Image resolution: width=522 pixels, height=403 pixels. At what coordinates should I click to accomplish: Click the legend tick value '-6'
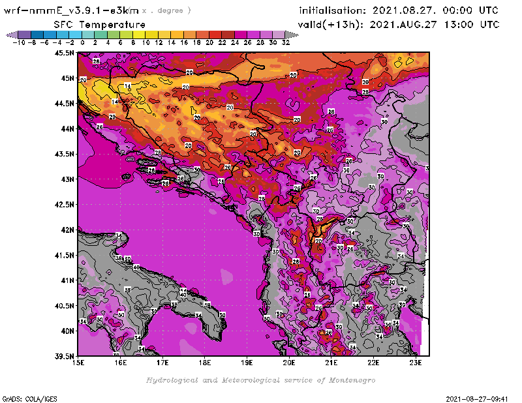click(44, 42)
